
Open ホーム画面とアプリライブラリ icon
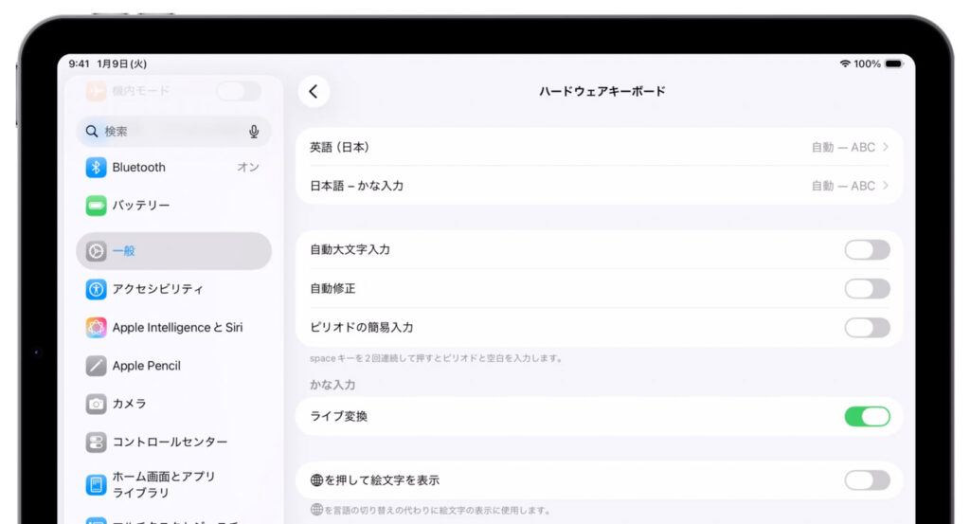click(96, 484)
